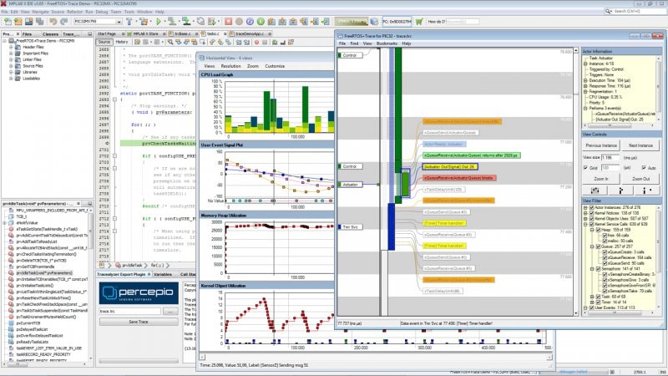The height and width of the screenshot is (376, 668).
Task: Uncheck Kernel Notices filter checkbox
Action: pos(591,213)
